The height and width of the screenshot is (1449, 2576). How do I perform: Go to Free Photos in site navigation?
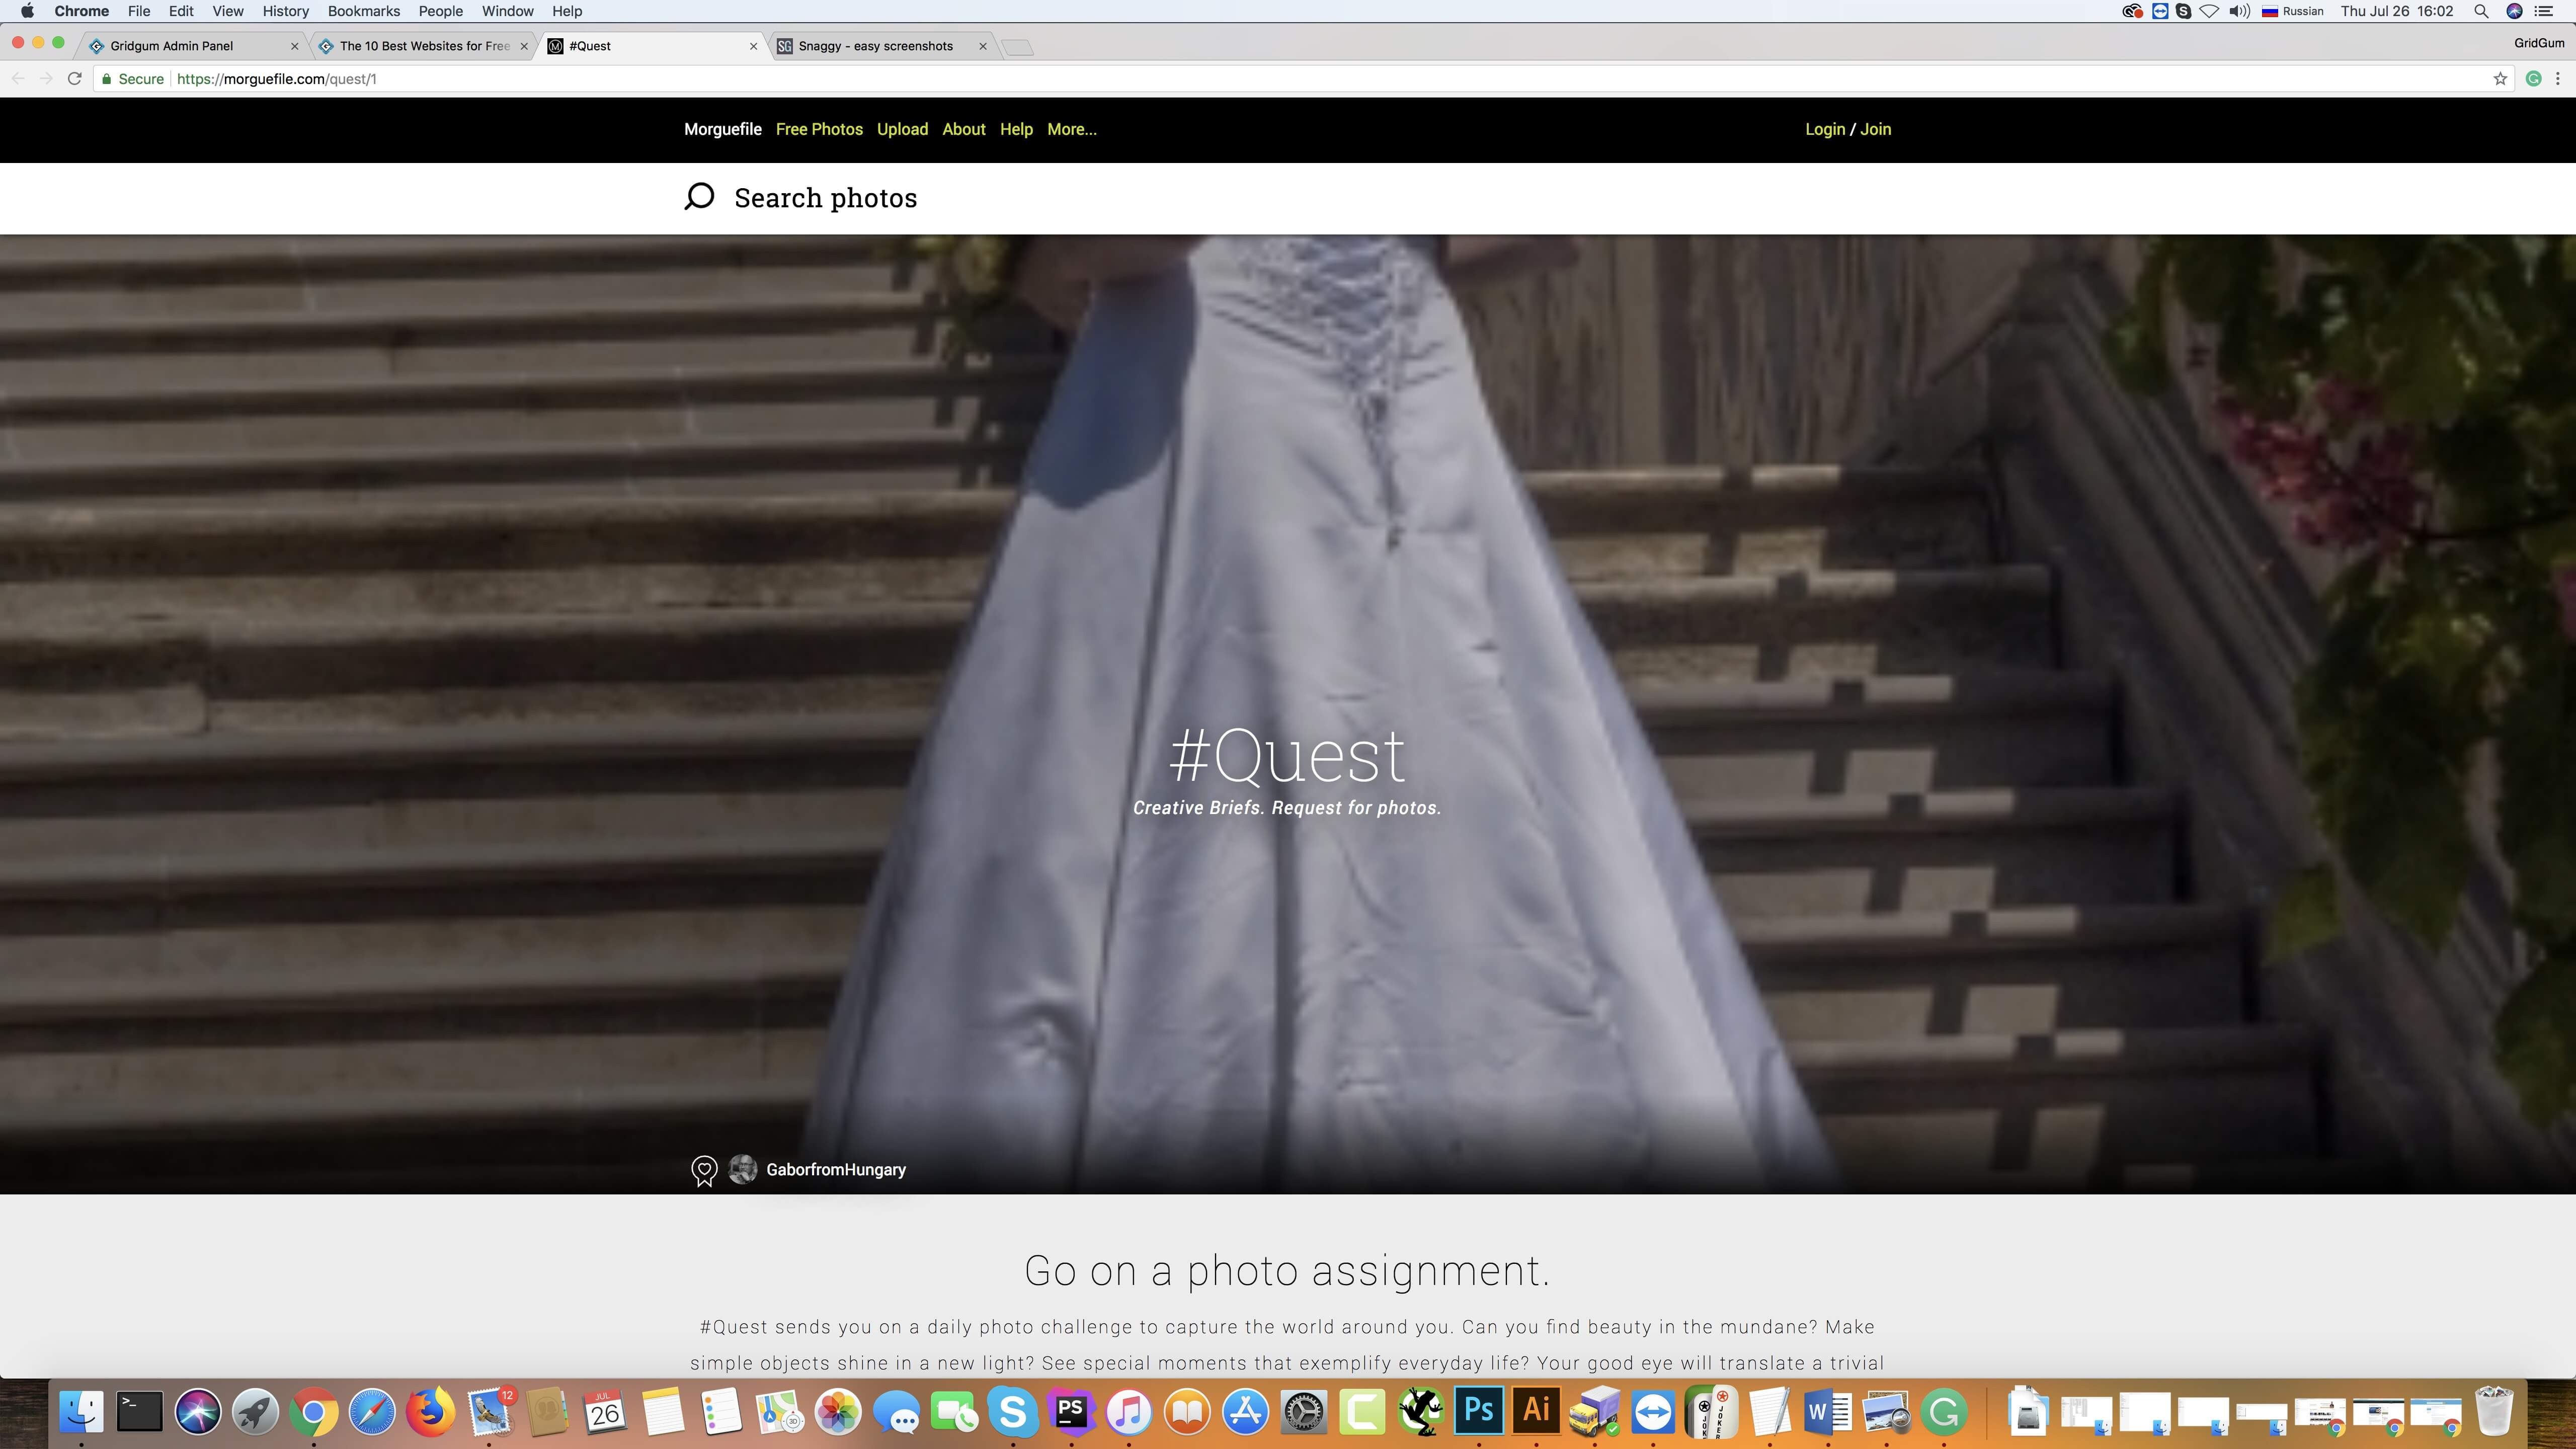(819, 129)
